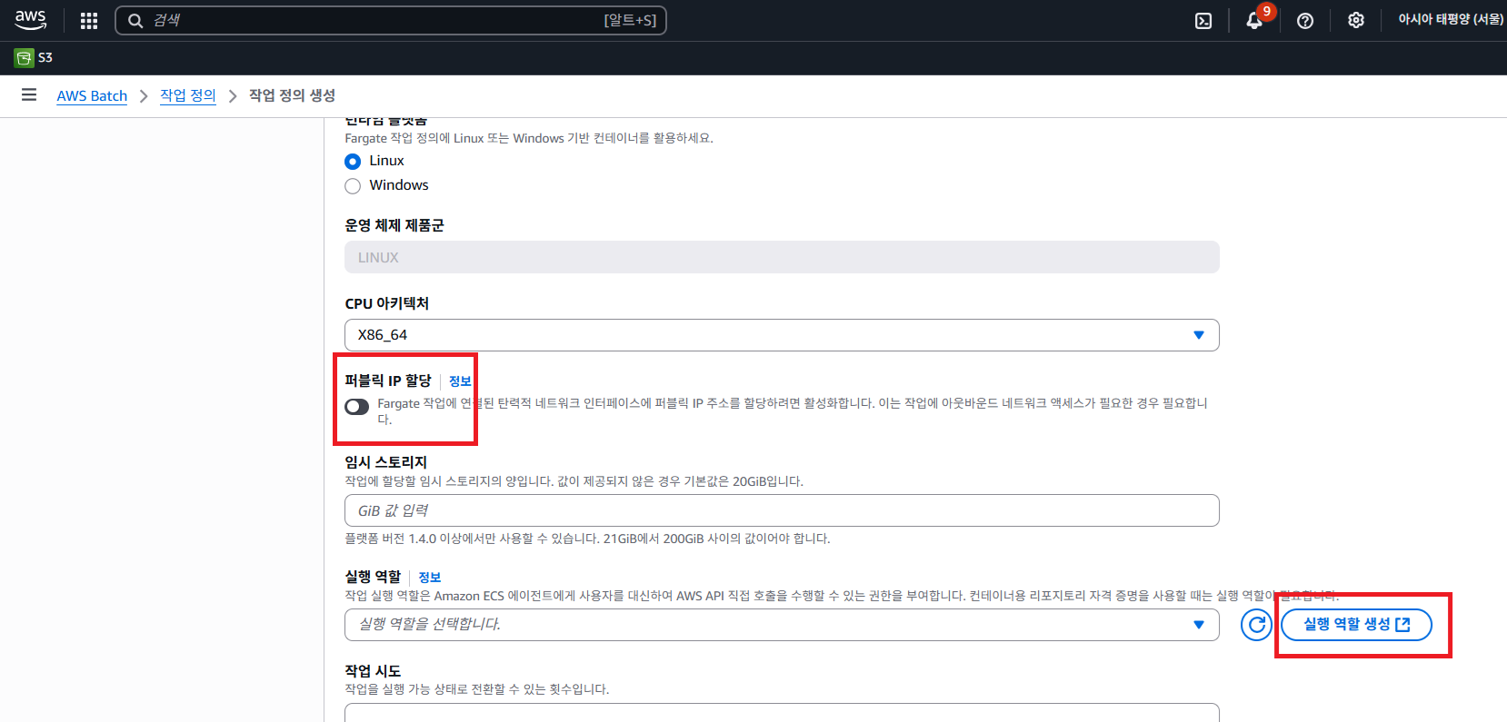The height and width of the screenshot is (722, 1507).
Task: Expand the CPU 아키텍처 dropdown
Action: pyautogui.click(x=781, y=335)
